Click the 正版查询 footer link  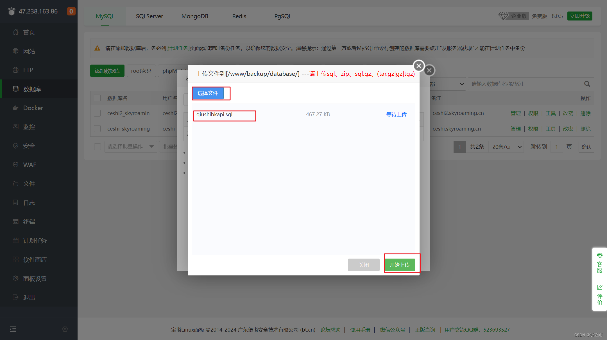point(425,330)
